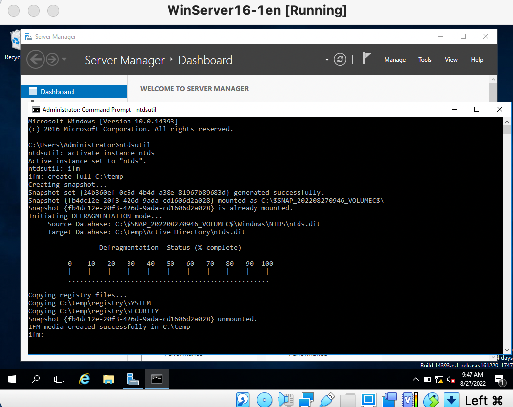Refresh the Server Manager dashboard

tap(340, 59)
